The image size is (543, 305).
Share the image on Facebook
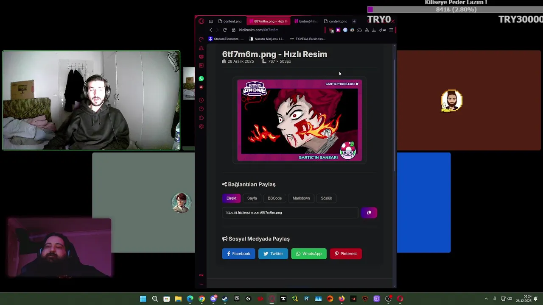tap(238, 254)
